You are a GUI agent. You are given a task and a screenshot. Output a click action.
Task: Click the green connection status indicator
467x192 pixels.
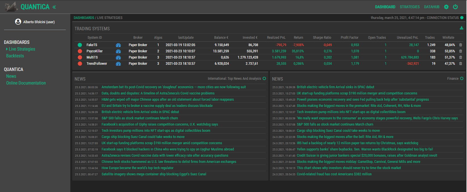(462, 18)
